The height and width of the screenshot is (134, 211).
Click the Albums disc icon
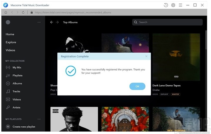[8, 83]
